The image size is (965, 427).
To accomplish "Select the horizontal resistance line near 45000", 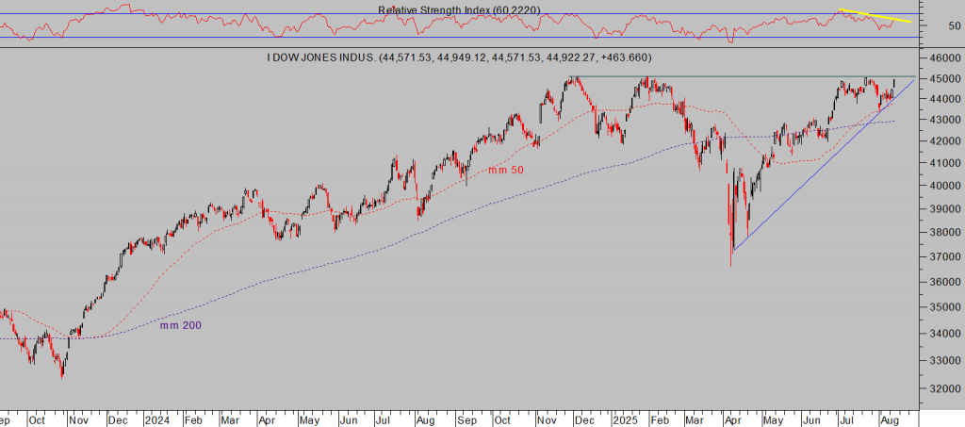I will (x=742, y=77).
